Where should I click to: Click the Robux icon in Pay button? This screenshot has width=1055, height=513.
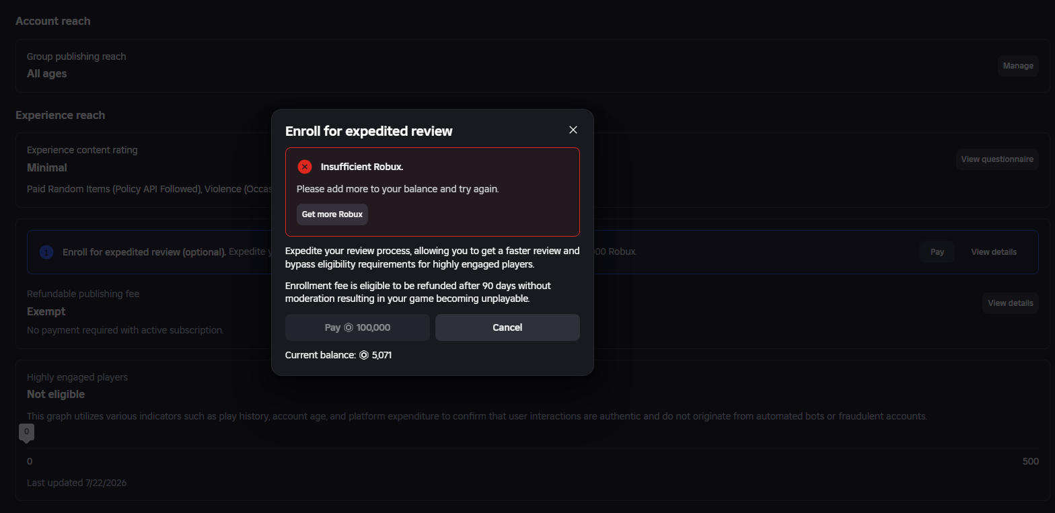click(x=349, y=327)
